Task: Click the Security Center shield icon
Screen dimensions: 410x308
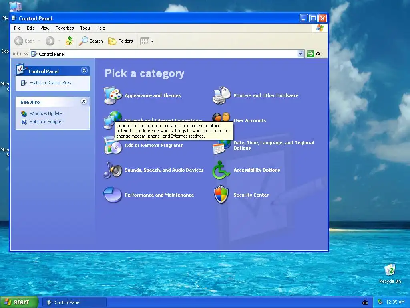Action: pyautogui.click(x=221, y=195)
